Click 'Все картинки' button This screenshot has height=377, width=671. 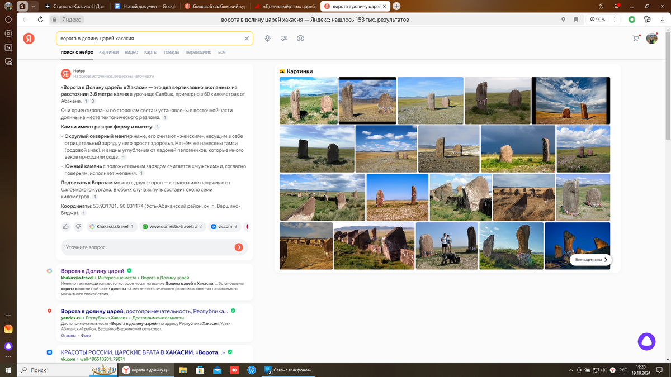pyautogui.click(x=591, y=260)
